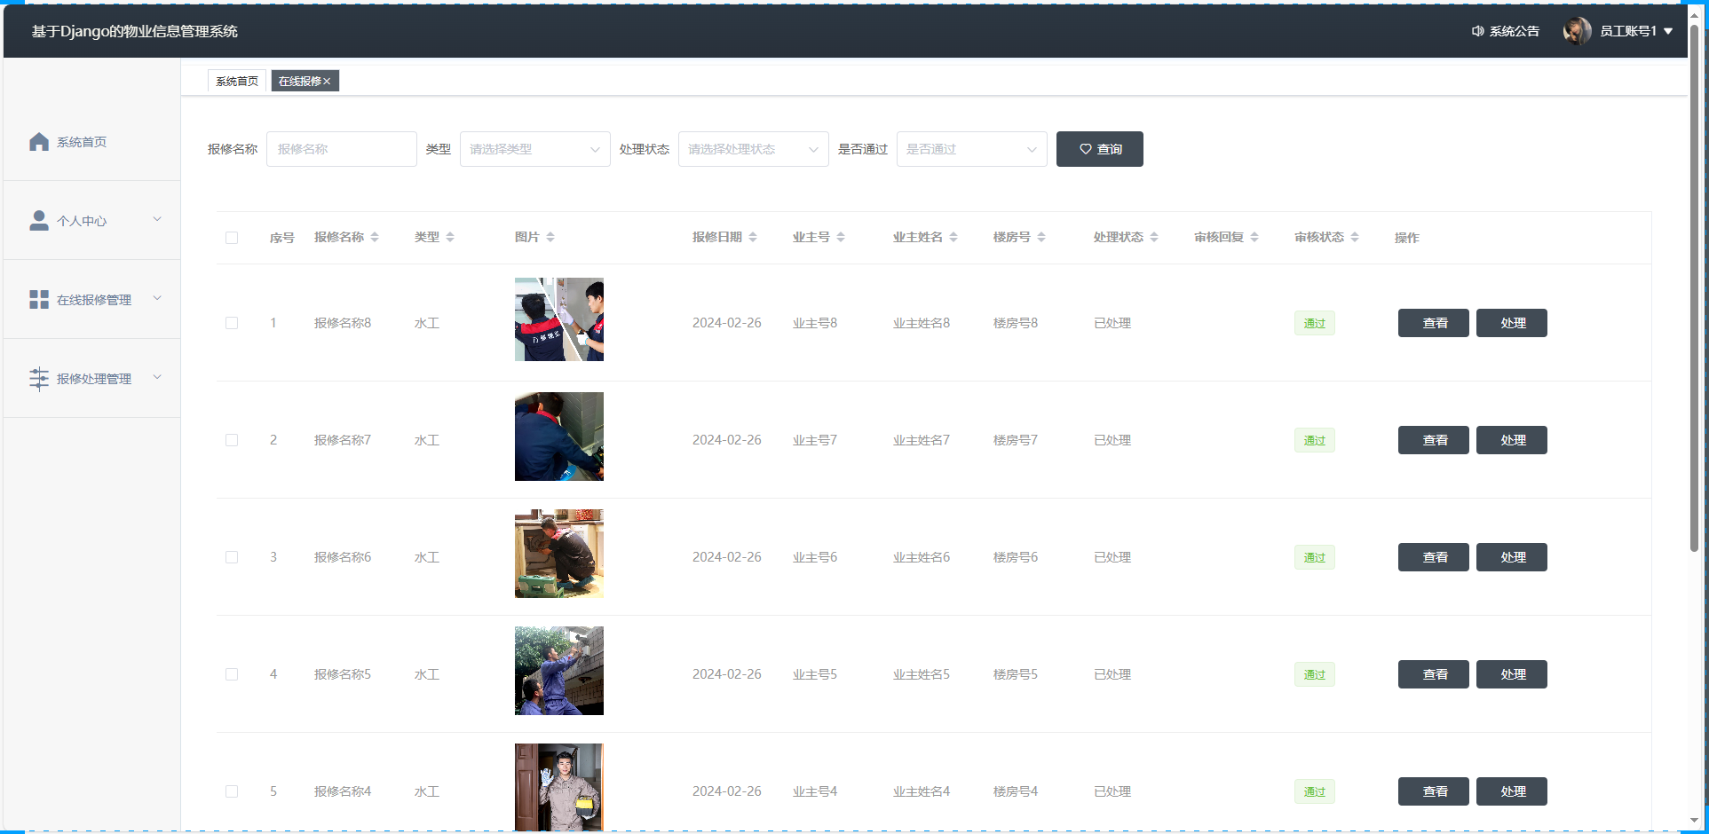The width and height of the screenshot is (1709, 834).
Task: Click 处理 for 报修名称6
Action: pyautogui.click(x=1512, y=557)
